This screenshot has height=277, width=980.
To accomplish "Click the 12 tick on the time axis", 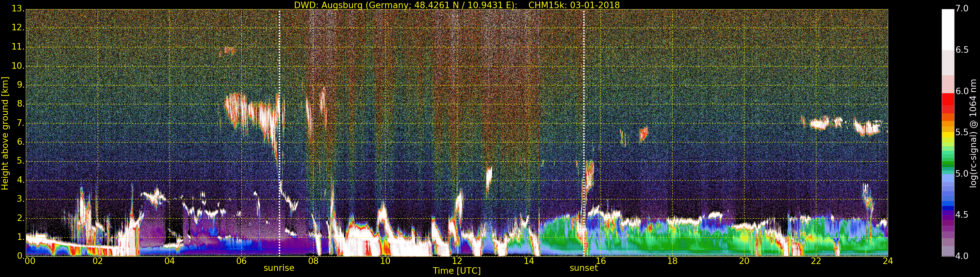I will [x=457, y=261].
